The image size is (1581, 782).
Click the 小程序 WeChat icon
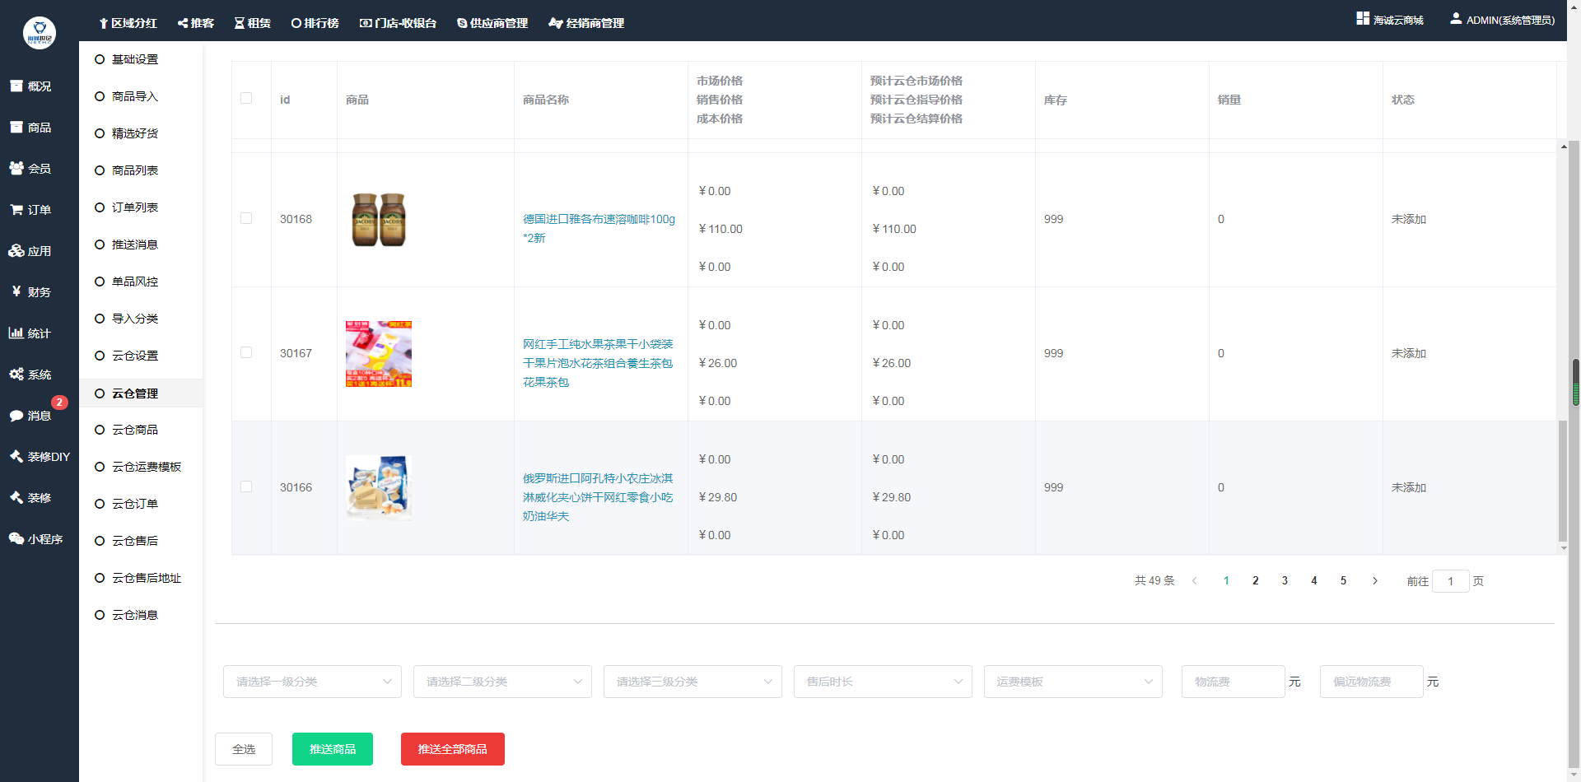[16, 538]
